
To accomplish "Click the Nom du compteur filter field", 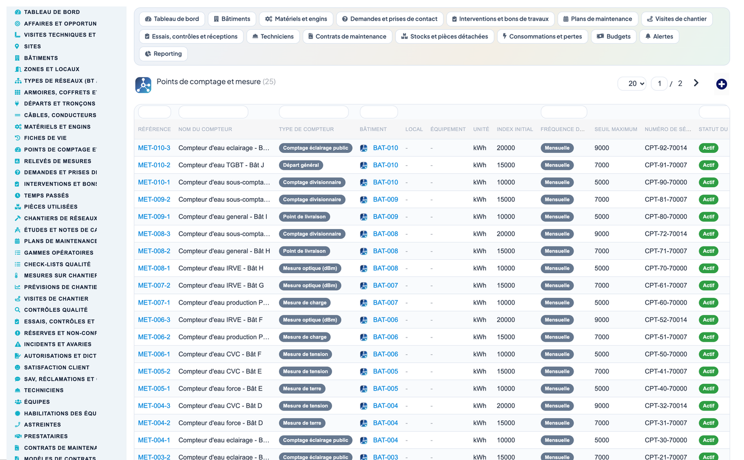I will point(213,112).
